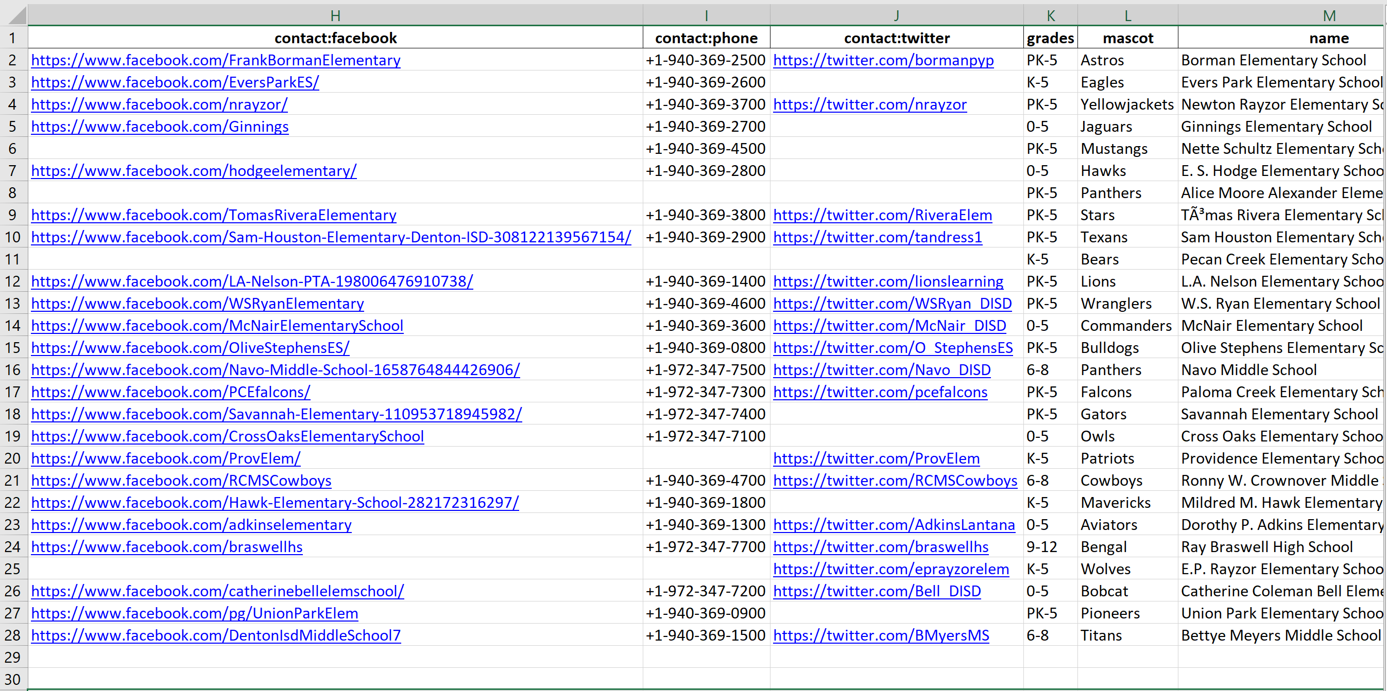Open the Hawk-Elementary-School Facebook link
This screenshot has height=691, width=1387.
click(x=275, y=503)
